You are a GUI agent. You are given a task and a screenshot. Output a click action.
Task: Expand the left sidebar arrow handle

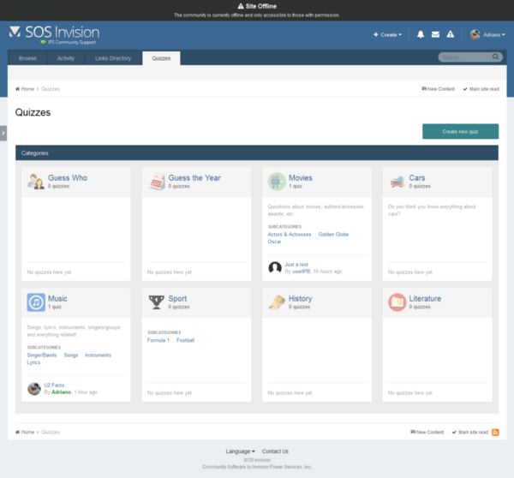(3, 134)
